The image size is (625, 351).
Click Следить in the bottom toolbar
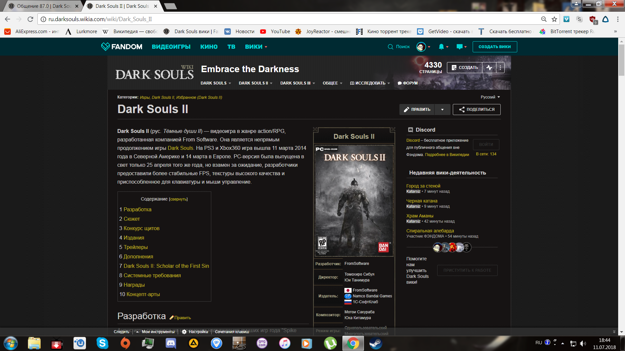tap(121, 332)
